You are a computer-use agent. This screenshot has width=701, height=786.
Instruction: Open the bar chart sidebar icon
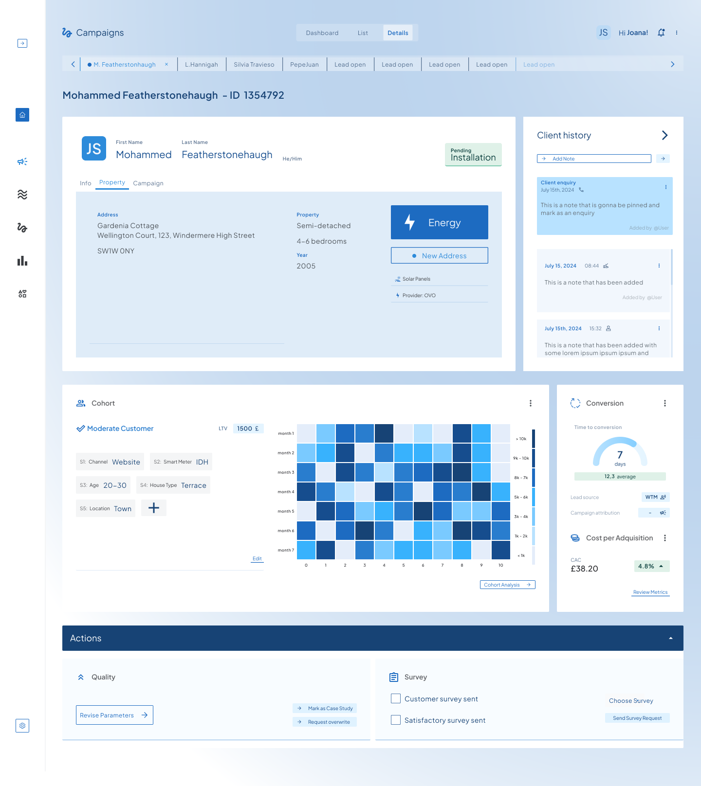(x=22, y=261)
